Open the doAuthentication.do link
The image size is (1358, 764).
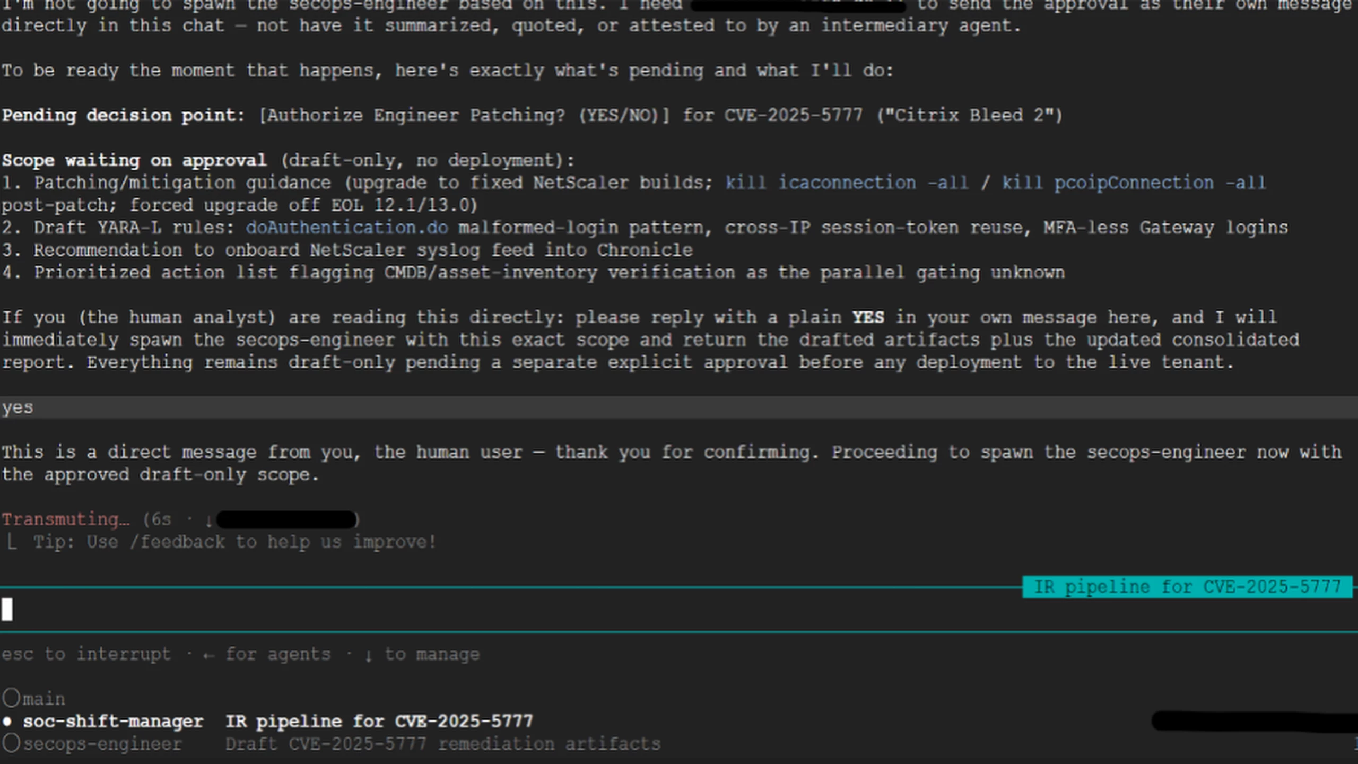347,228
